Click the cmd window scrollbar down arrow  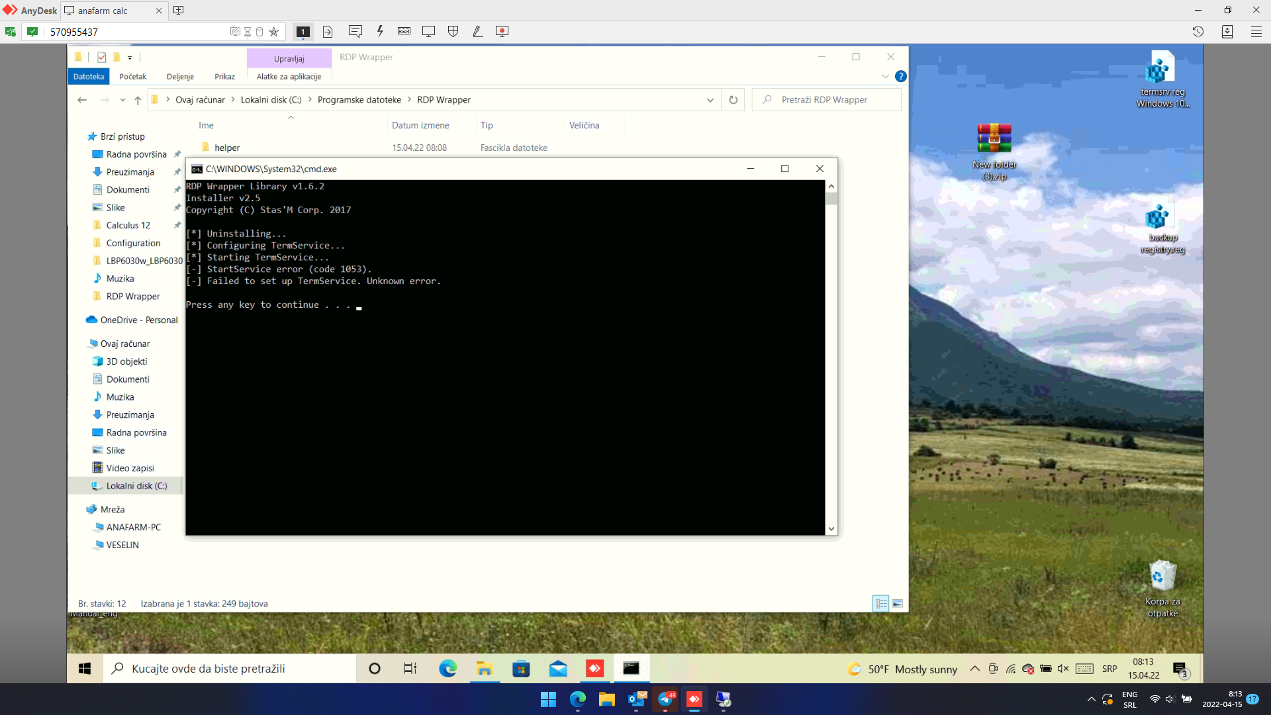(831, 528)
